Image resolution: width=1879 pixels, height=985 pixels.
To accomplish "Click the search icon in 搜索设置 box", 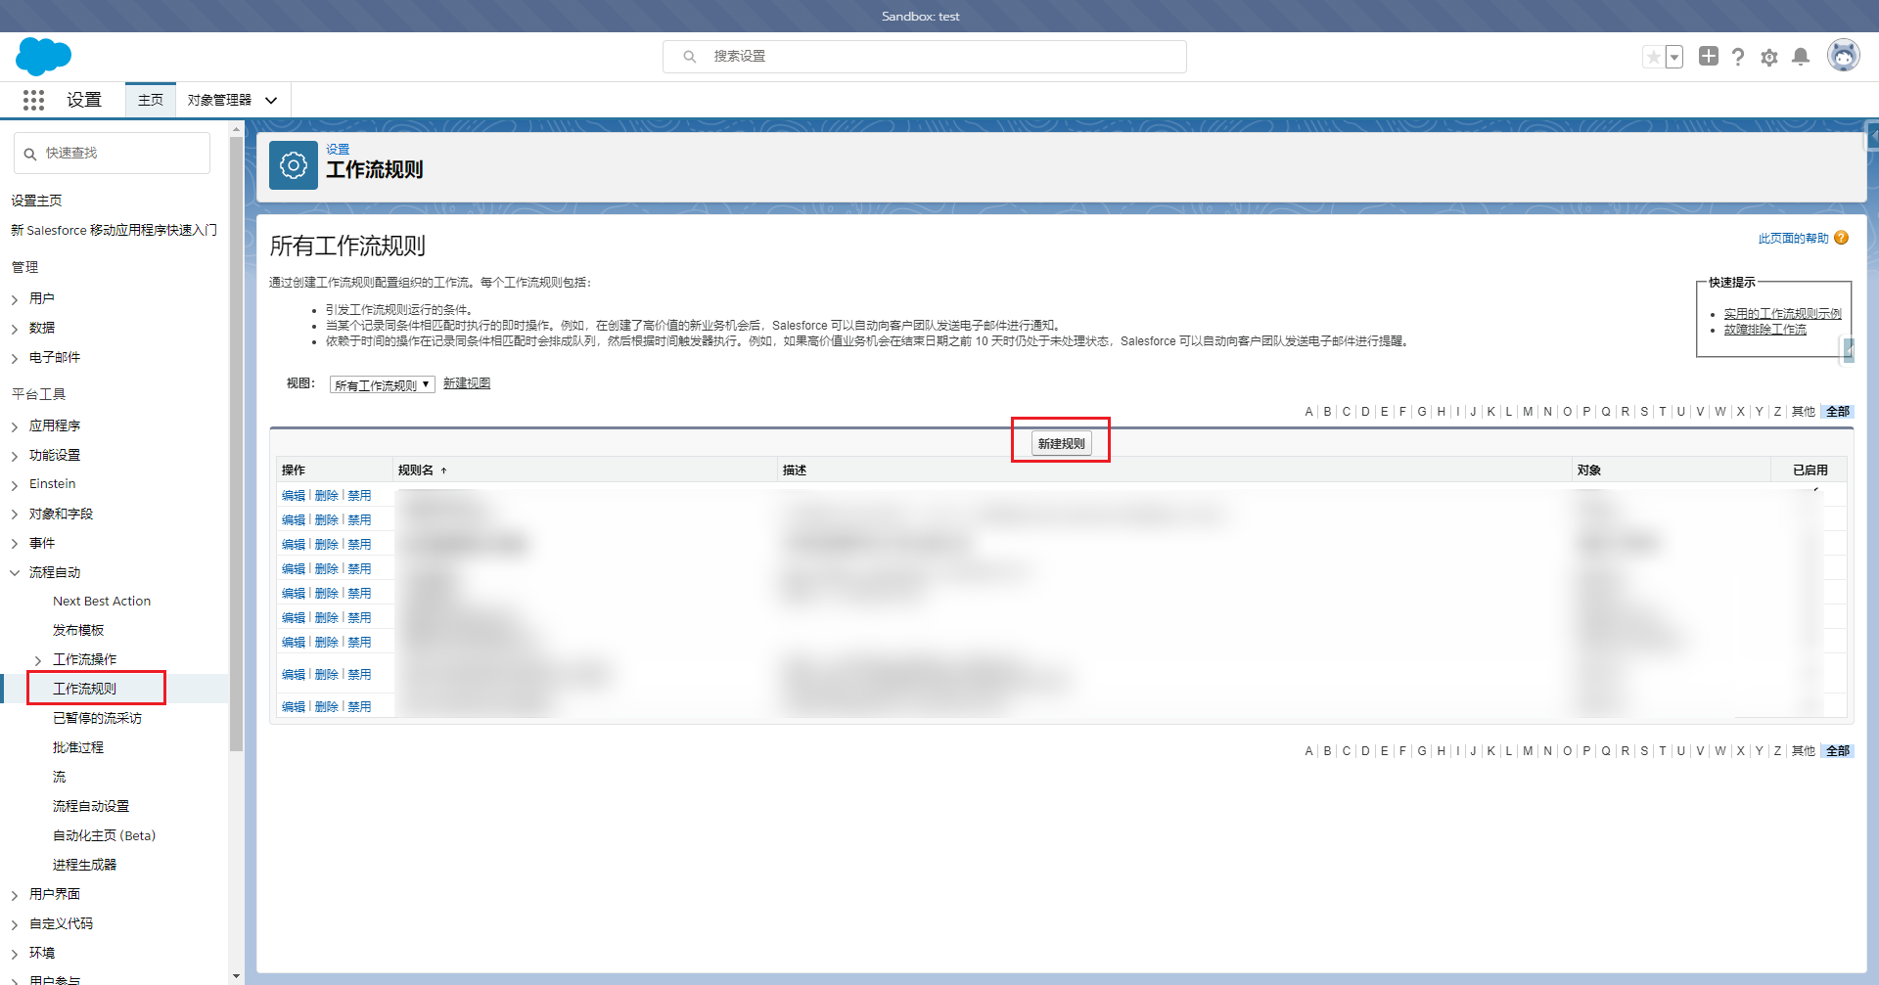I will 690,57.
